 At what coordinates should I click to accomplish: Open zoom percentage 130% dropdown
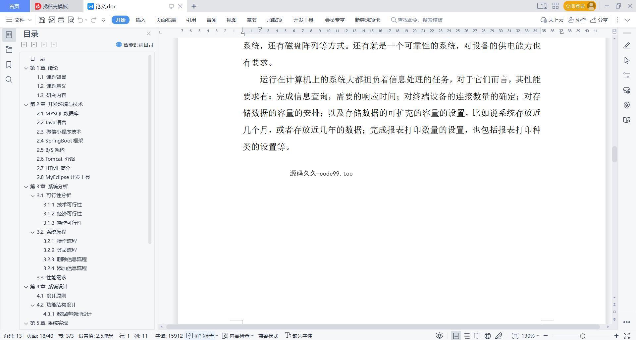tap(530, 336)
